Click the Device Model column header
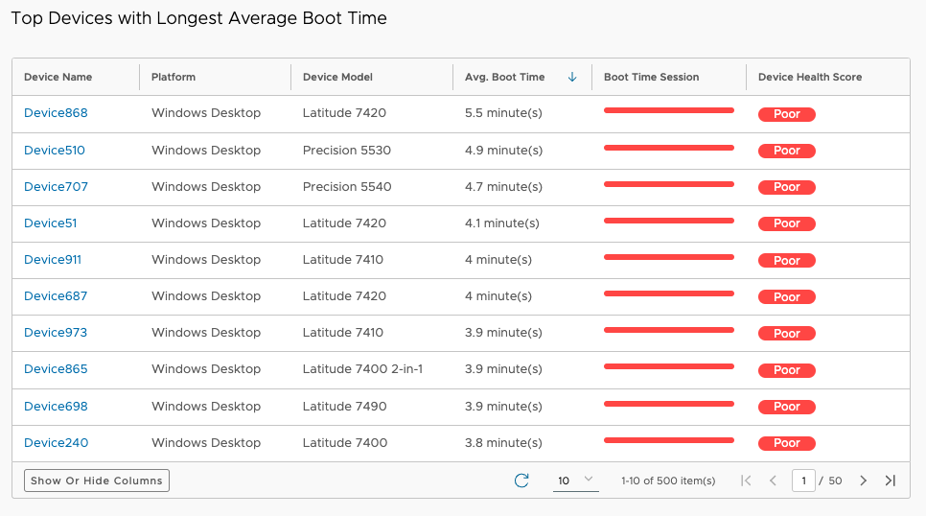 tap(337, 77)
